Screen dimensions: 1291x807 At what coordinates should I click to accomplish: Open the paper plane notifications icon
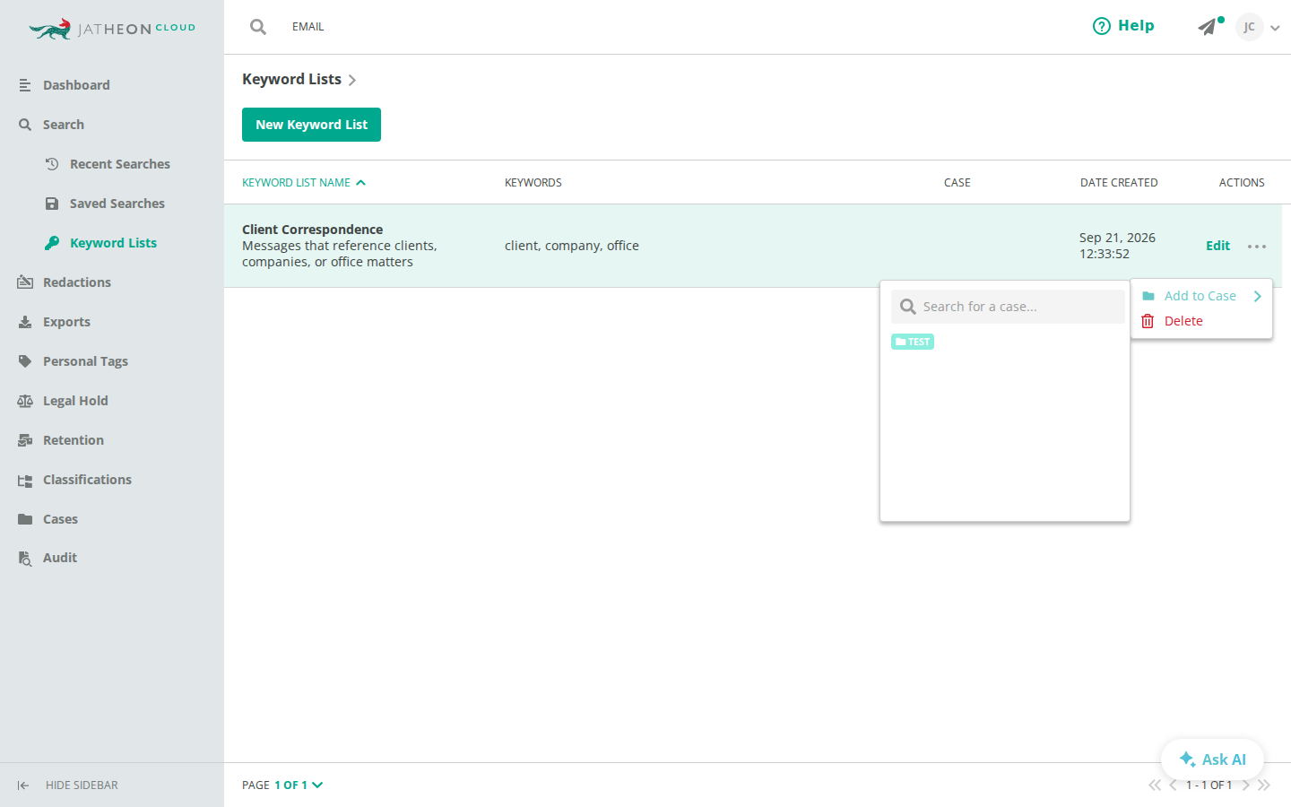(x=1209, y=26)
